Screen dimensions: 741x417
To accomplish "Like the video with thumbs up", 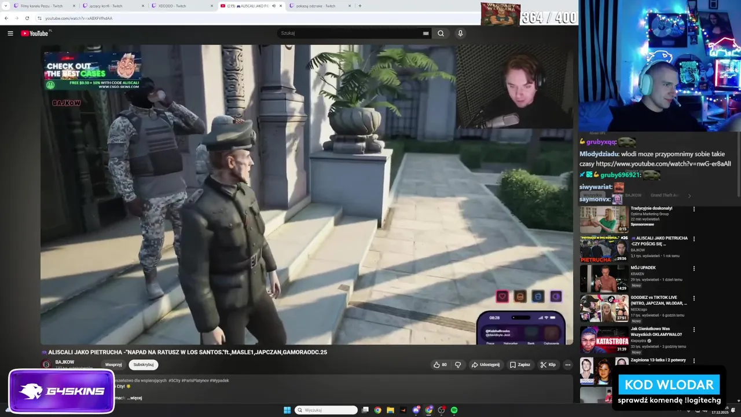I will 440,365.
